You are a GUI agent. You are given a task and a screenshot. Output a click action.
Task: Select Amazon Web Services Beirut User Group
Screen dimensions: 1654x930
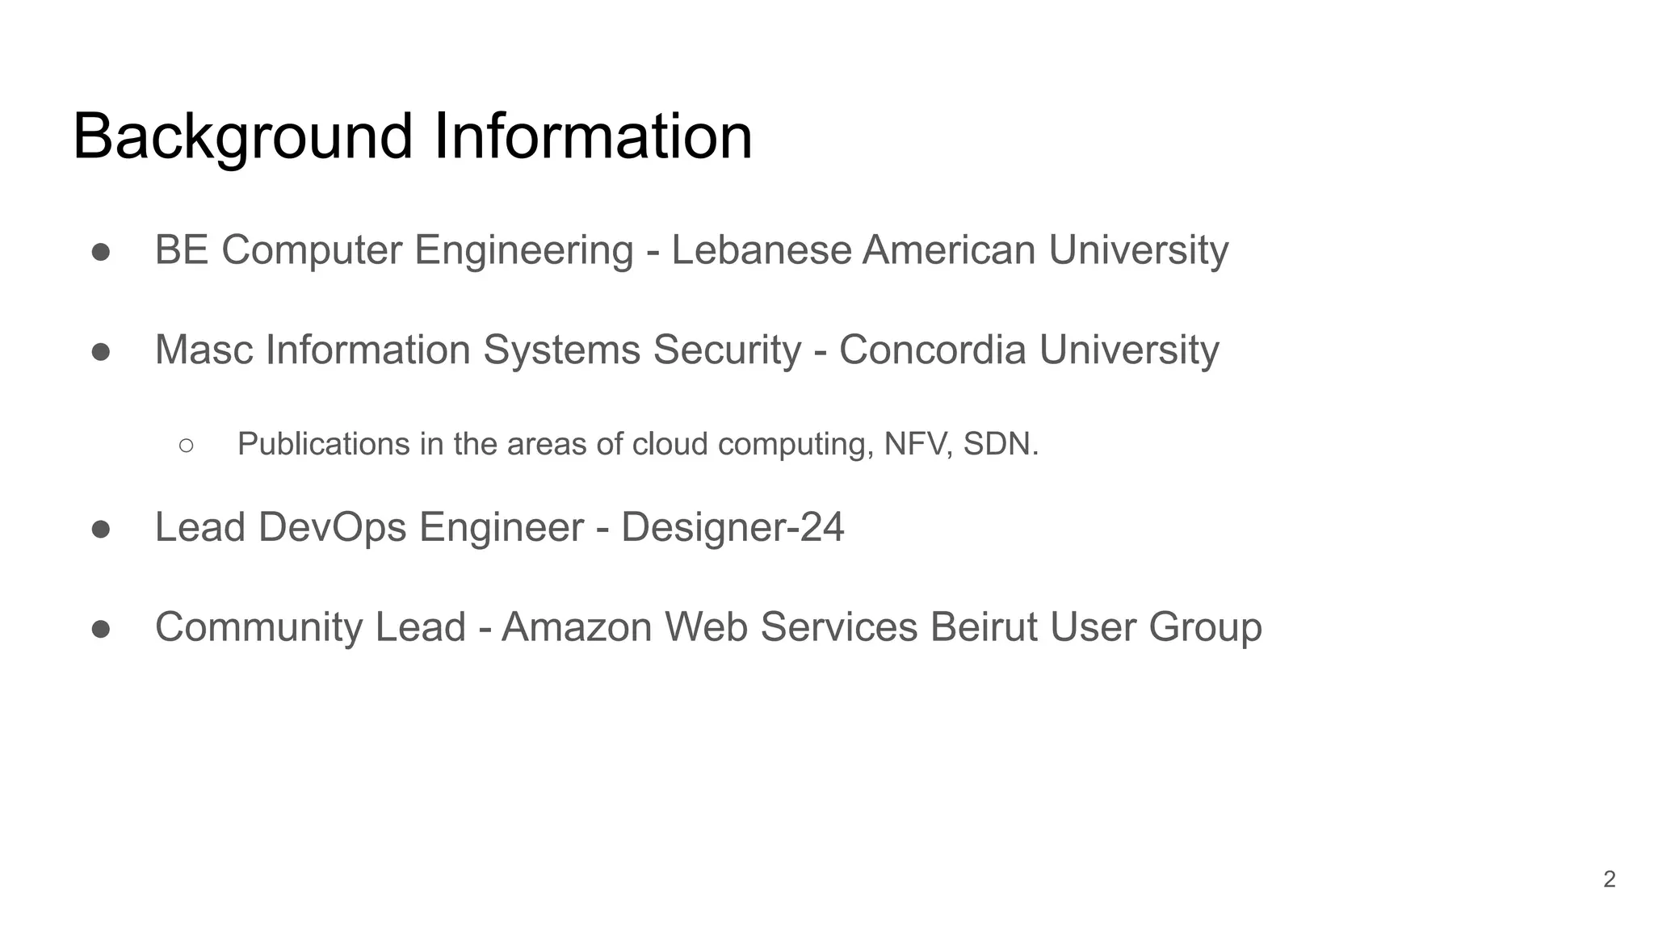click(x=882, y=628)
